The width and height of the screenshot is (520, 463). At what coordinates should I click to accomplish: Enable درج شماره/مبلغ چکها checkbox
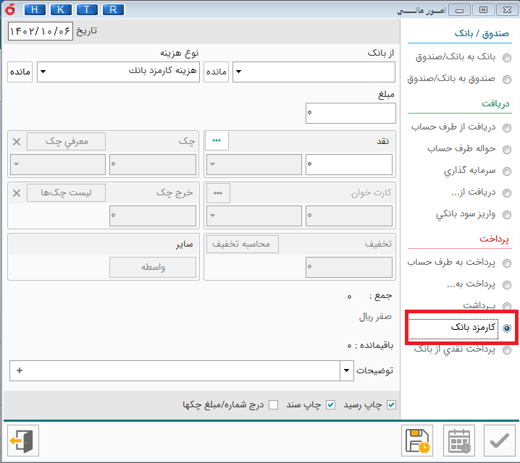pos(273,404)
